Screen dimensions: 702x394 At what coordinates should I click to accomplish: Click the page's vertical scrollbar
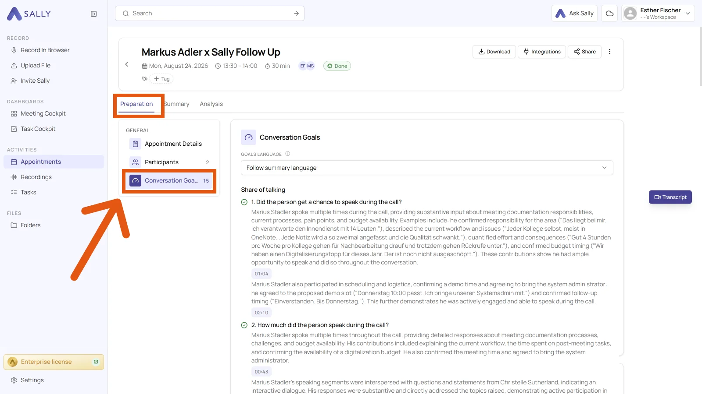coord(700,57)
